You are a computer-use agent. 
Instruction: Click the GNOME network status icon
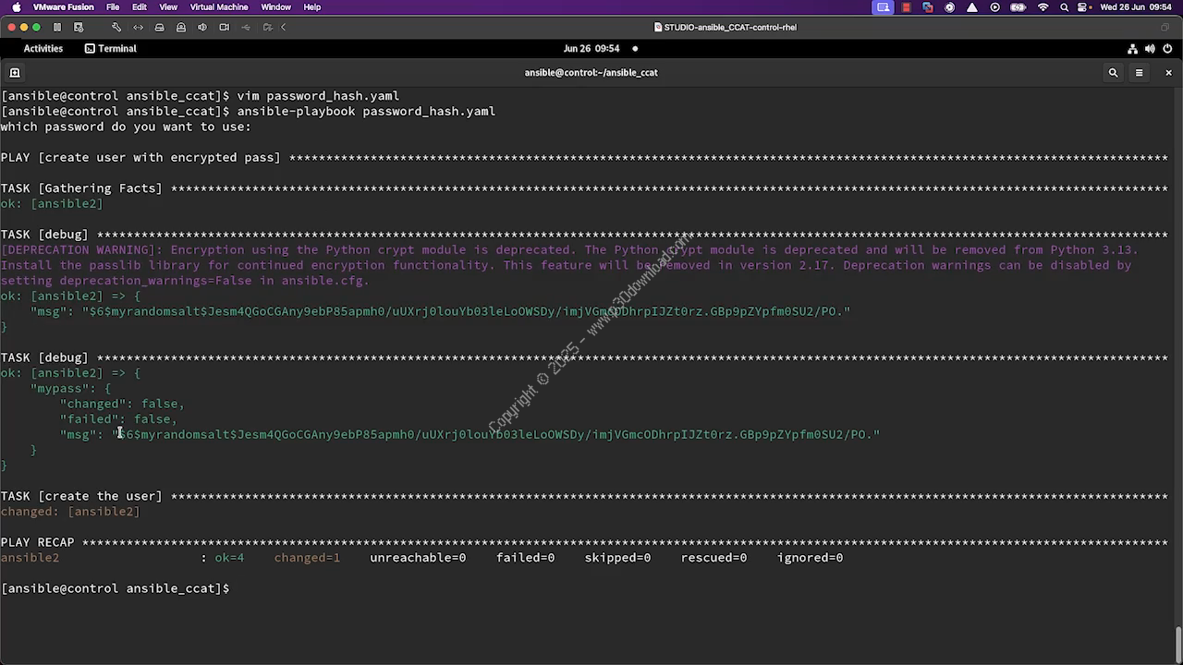1132,49
